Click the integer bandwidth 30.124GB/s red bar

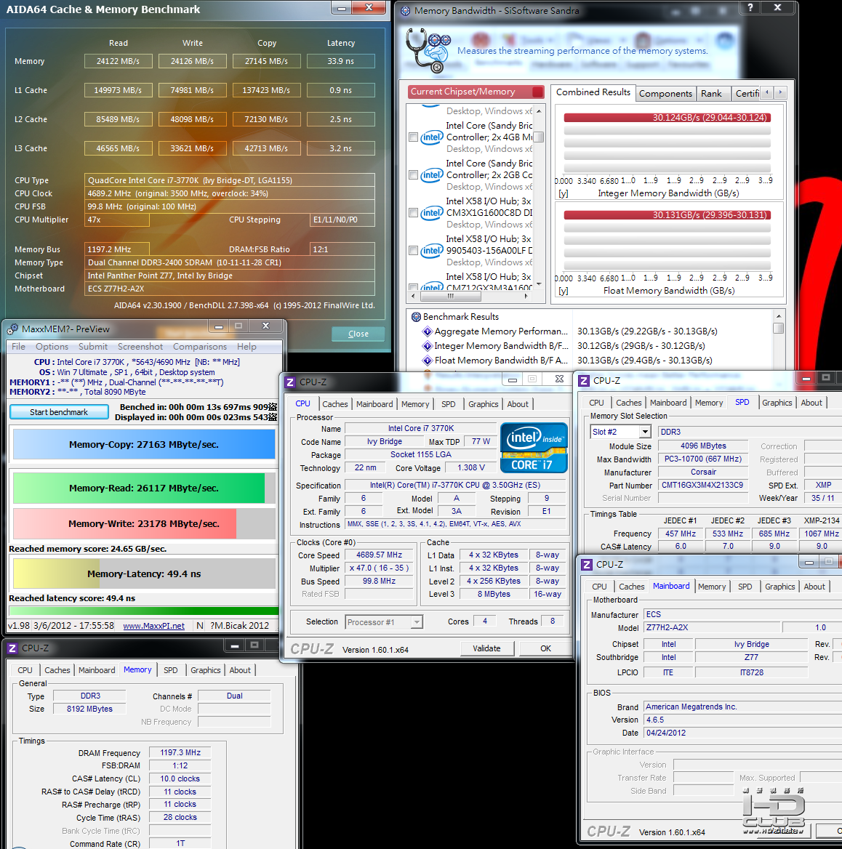pos(667,118)
